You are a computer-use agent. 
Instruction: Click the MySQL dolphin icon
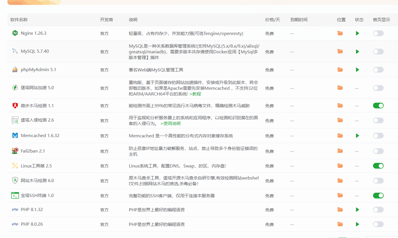click(15, 51)
